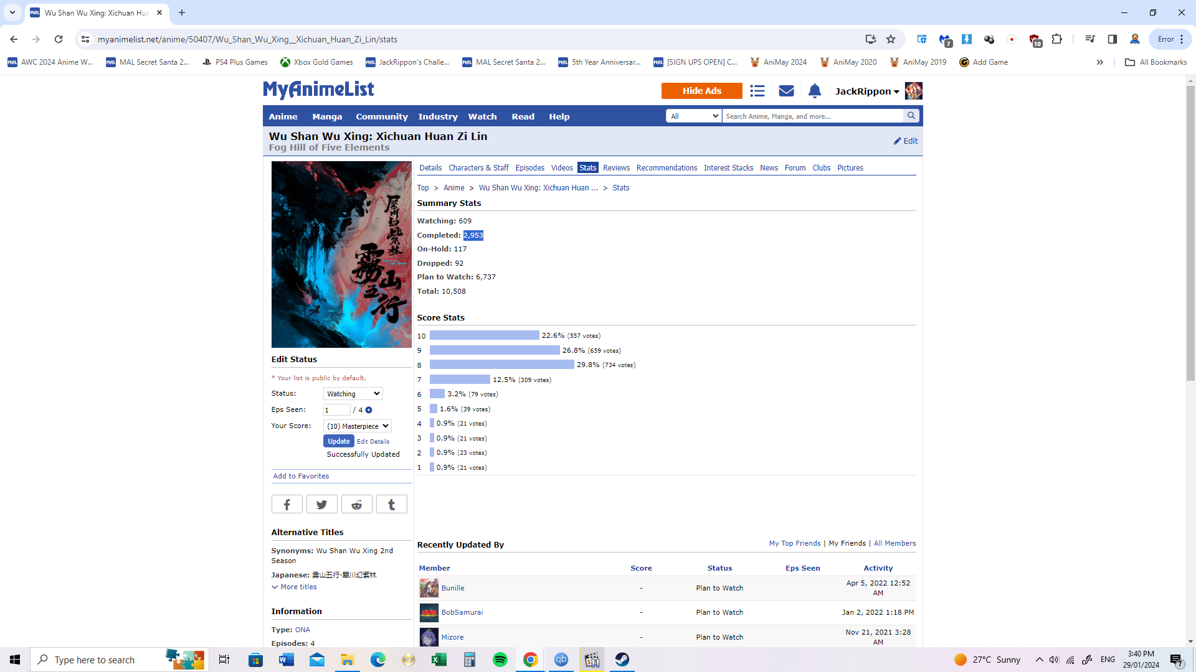The width and height of the screenshot is (1196, 672).
Task: Open Spotify from the taskbar
Action: (x=500, y=660)
